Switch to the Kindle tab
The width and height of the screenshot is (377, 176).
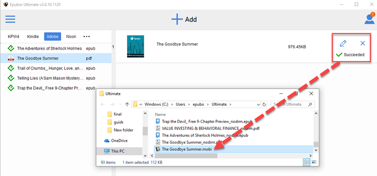(x=33, y=37)
